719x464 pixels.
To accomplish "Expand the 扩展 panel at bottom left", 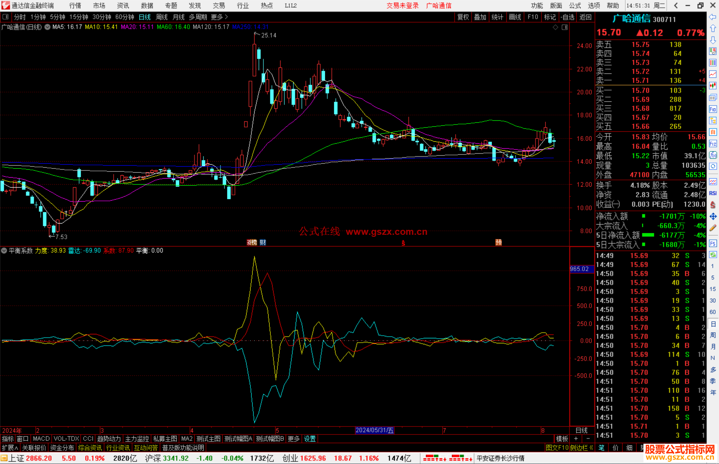I will click(x=10, y=448).
